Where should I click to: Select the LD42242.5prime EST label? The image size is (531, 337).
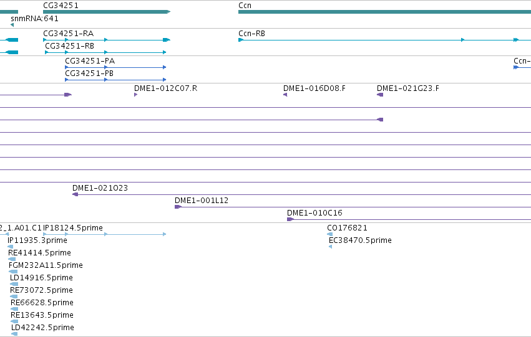click(x=42, y=328)
